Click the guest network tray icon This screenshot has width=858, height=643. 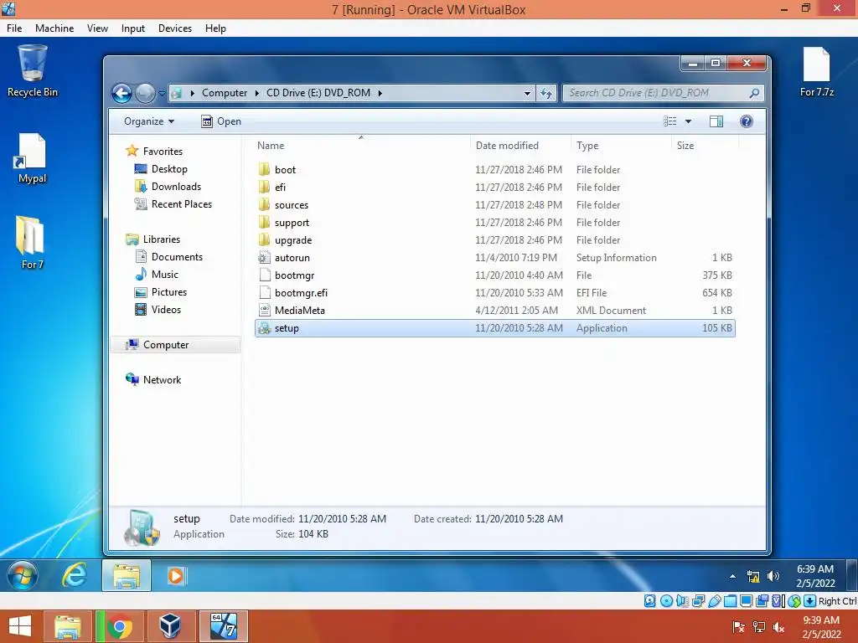coord(753,576)
